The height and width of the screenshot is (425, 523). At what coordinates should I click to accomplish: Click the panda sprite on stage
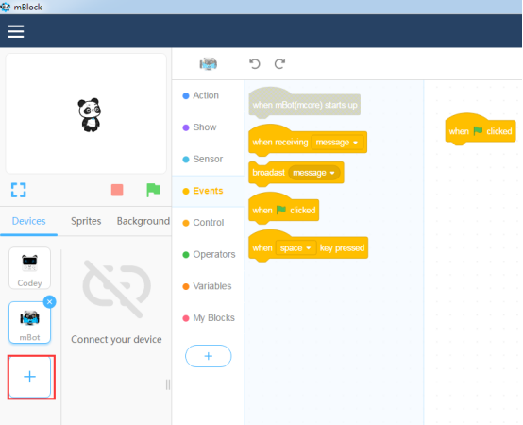coord(89,114)
